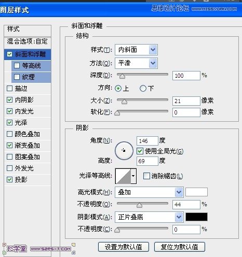Open the white highlight color swatch
The image size is (242, 257).
pyautogui.click(x=196, y=192)
